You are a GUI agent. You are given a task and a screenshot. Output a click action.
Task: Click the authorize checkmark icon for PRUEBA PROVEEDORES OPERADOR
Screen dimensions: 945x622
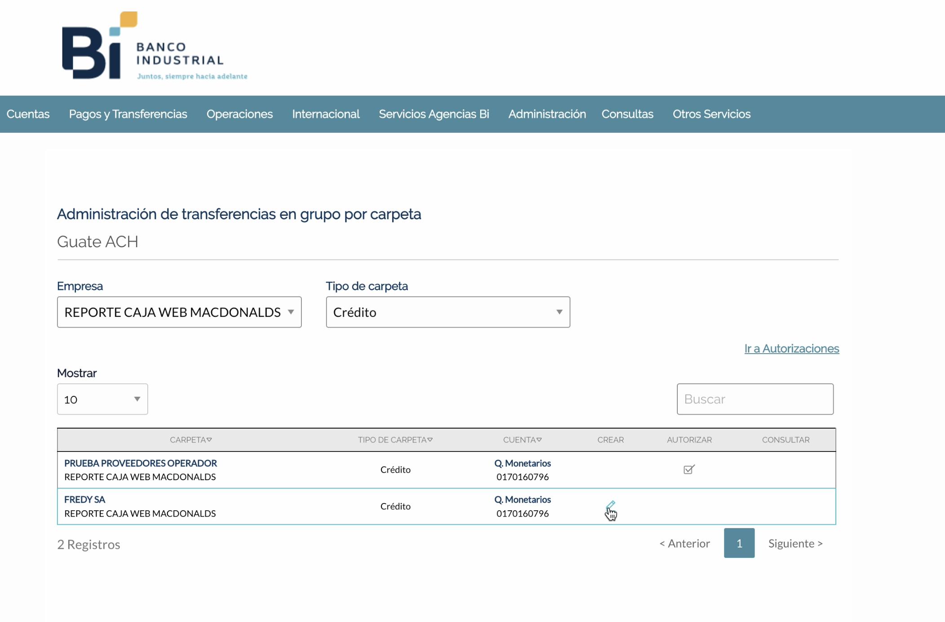[689, 469]
